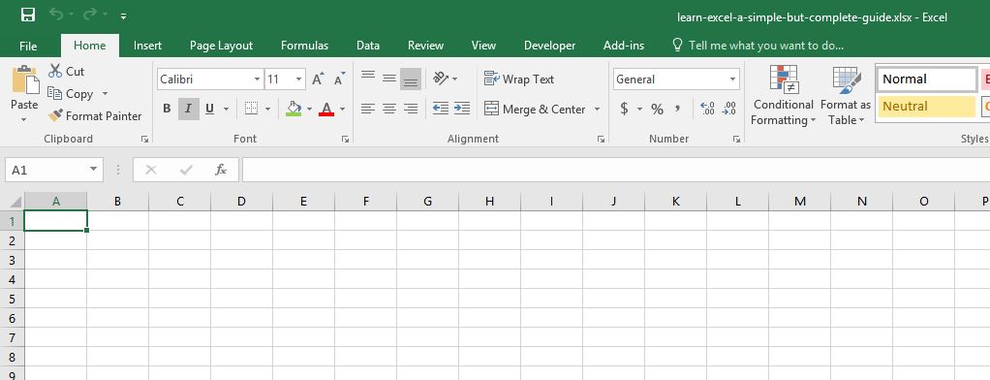Open the Formulas tab
Viewport: 990px width, 380px height.
coord(304,46)
